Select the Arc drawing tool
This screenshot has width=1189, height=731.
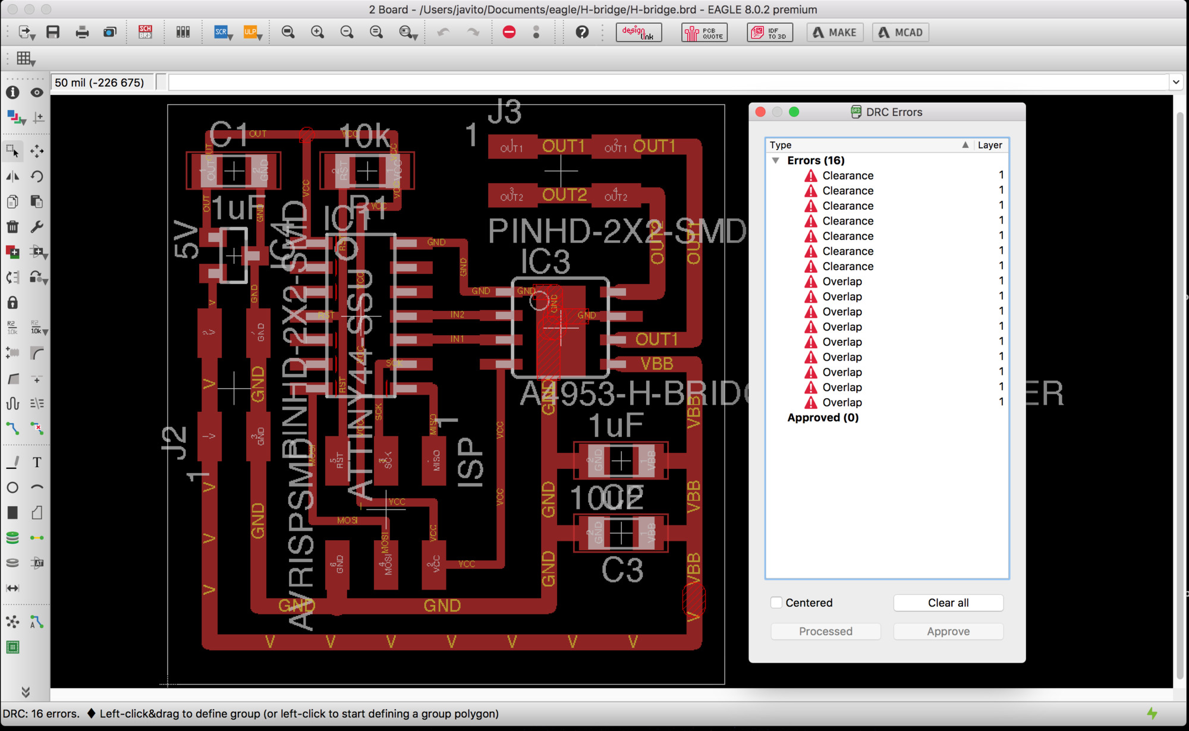click(37, 487)
